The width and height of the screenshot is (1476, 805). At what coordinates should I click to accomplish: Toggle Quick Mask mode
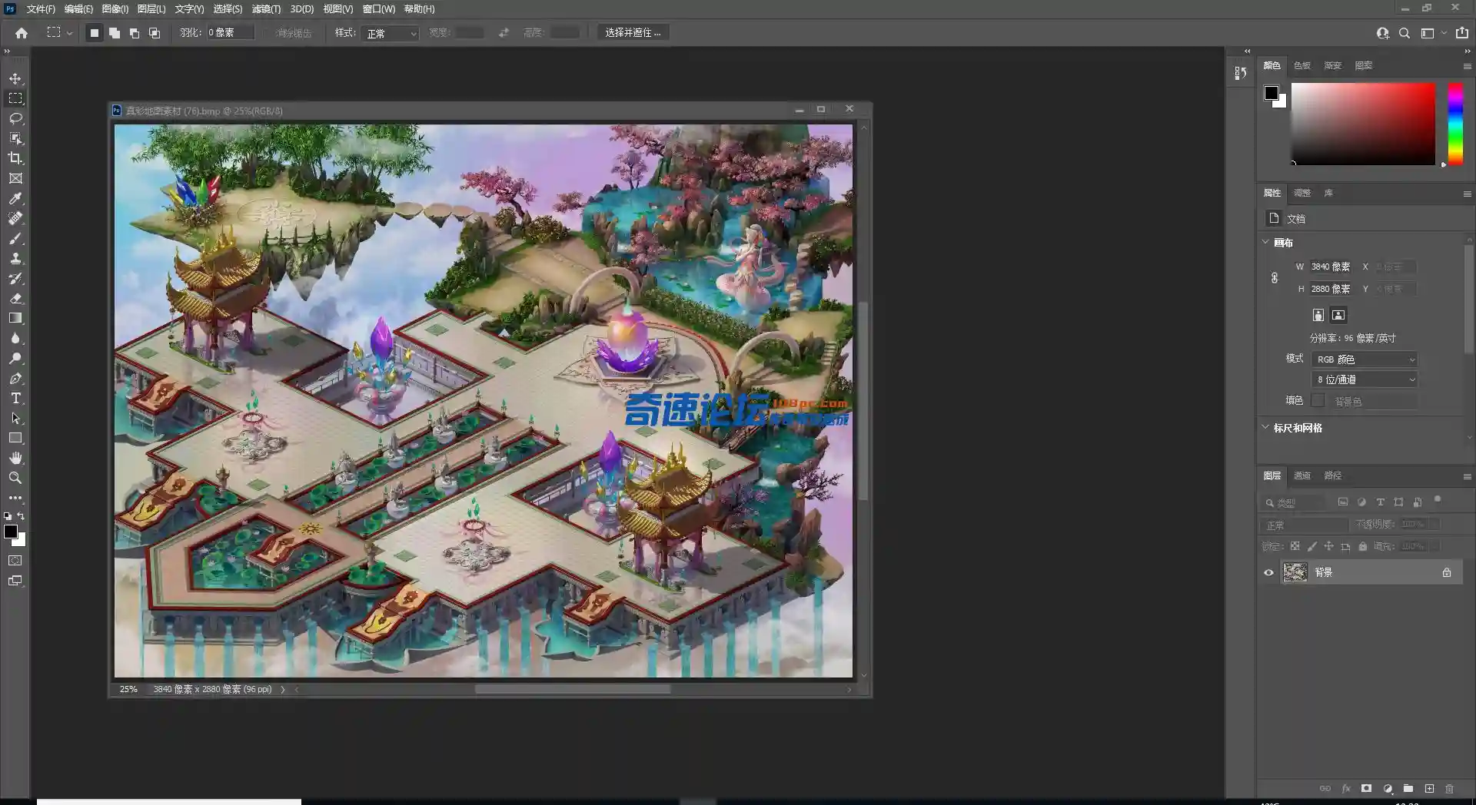click(x=15, y=561)
